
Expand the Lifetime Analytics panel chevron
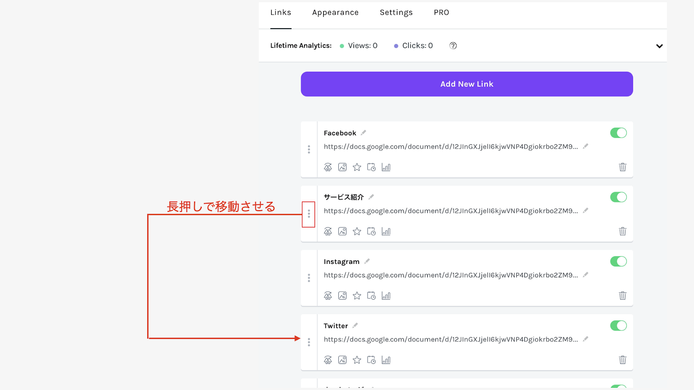[x=659, y=46]
